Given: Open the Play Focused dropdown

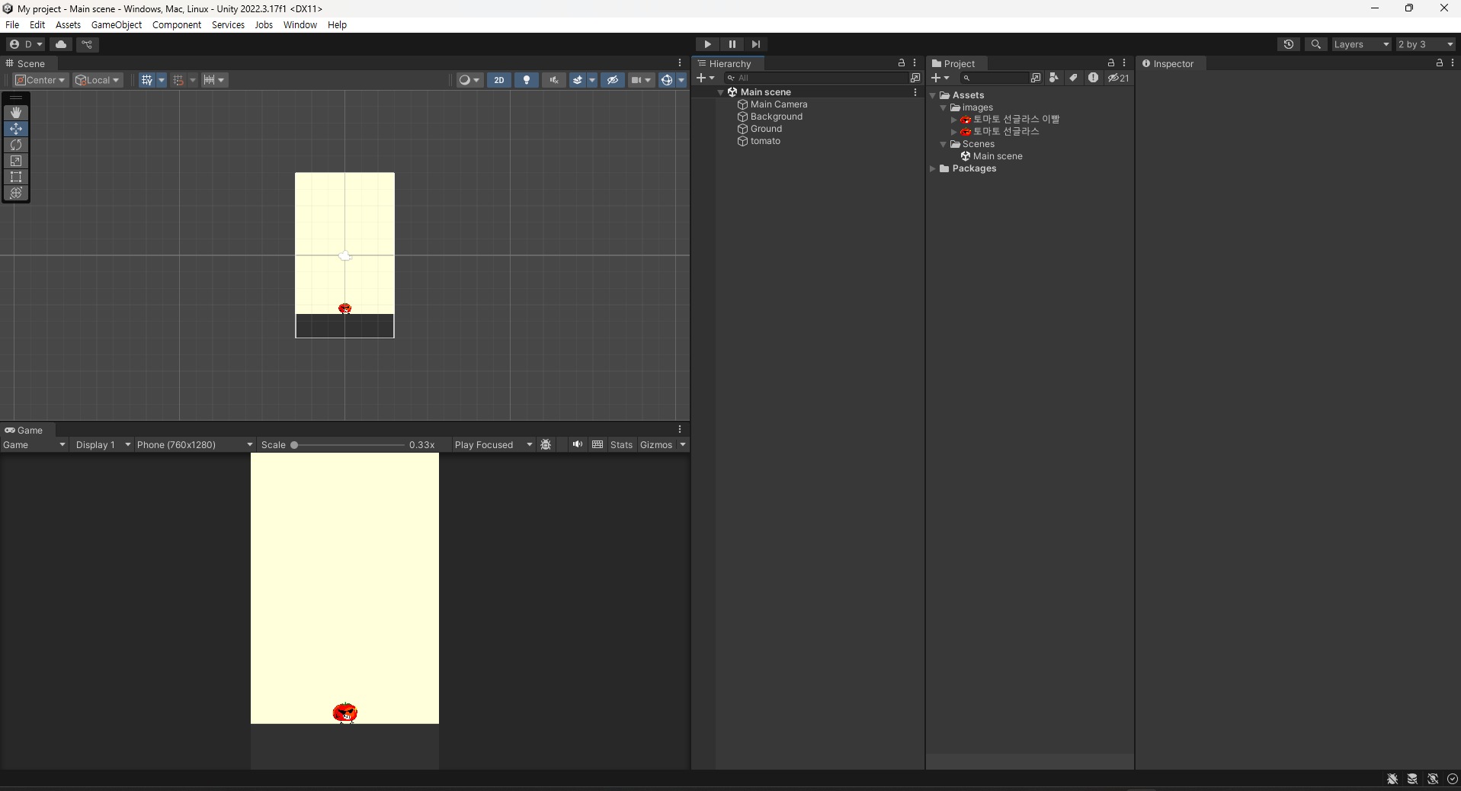Looking at the screenshot, I should [x=493, y=445].
